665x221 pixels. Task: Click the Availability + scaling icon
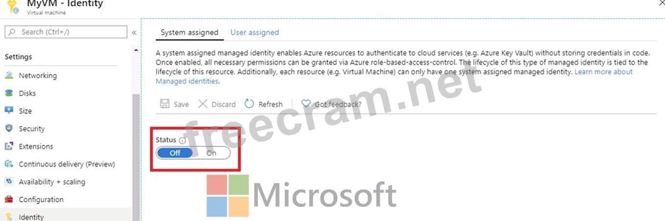point(9,181)
